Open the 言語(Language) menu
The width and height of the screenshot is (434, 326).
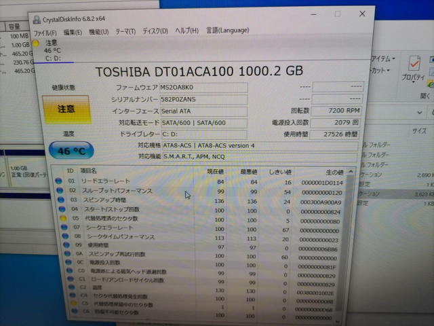tap(228, 30)
